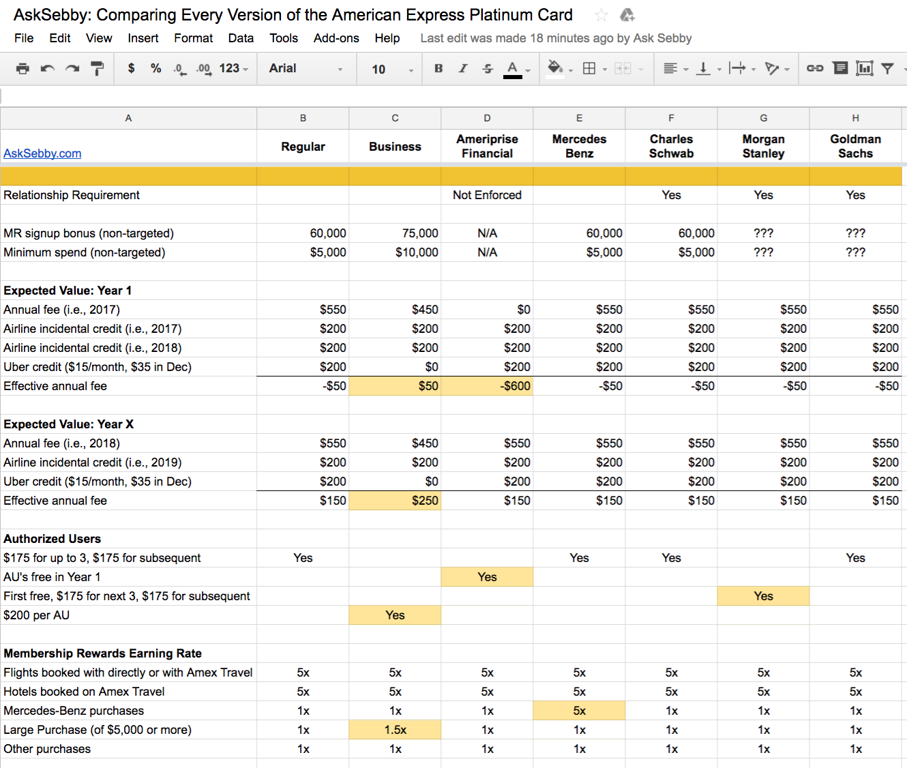Click the redo arrow icon

[x=72, y=68]
